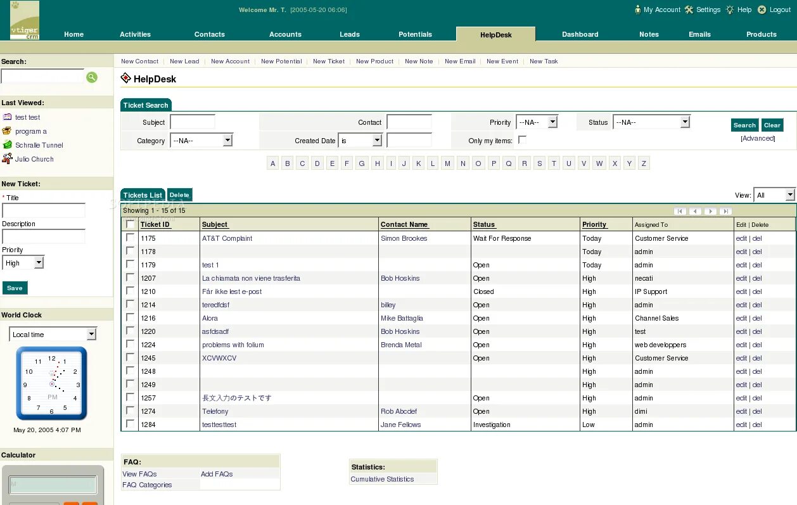The width and height of the screenshot is (797, 505).
Task: Open the Created Date 'is' dropdown
Action: (x=360, y=141)
